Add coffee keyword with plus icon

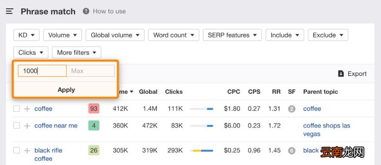pyautogui.click(x=27, y=109)
